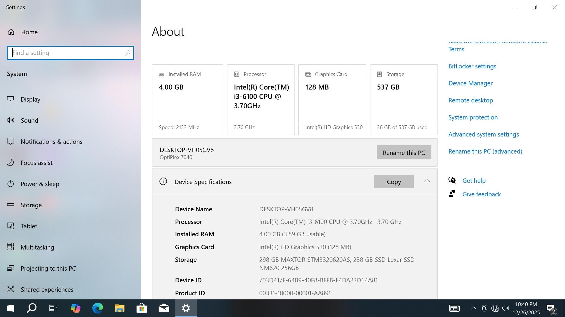The image size is (565, 317).
Task: Open the Device Manager link
Action: point(470,83)
